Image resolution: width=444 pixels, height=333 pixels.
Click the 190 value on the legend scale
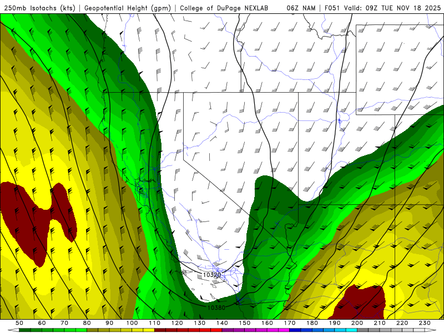(x=335, y=323)
